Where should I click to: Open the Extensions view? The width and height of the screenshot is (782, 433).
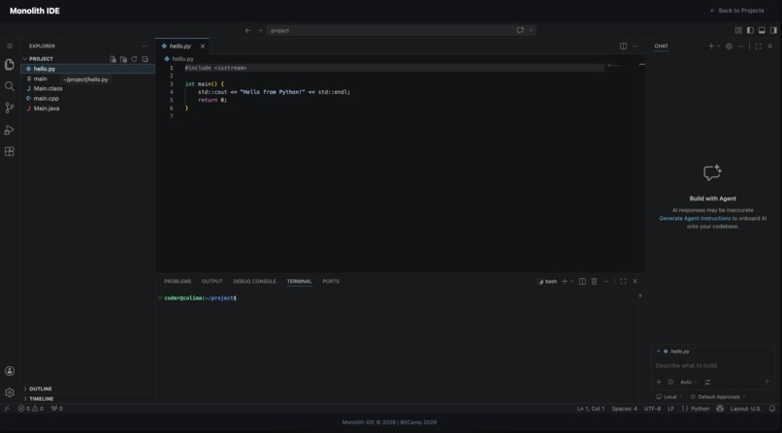coord(10,151)
